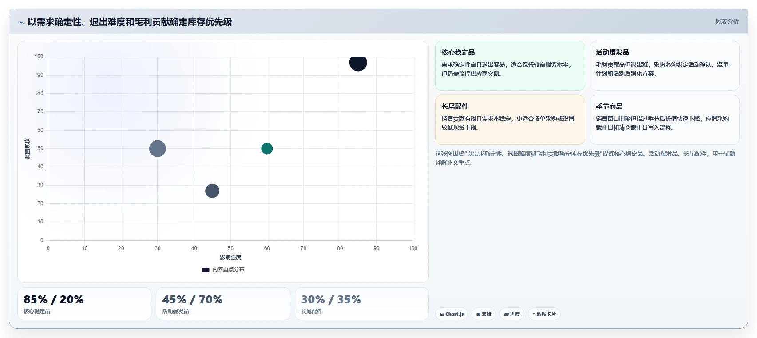Viewport: 757px width, 338px height.
Task: Click the x-axis value 50
Action: click(x=230, y=248)
